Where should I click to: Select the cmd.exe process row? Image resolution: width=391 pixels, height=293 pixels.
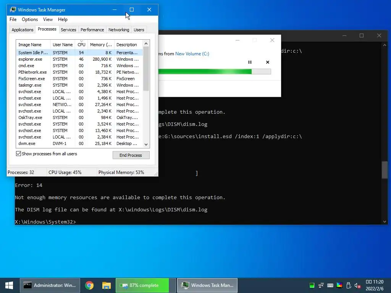[79, 66]
